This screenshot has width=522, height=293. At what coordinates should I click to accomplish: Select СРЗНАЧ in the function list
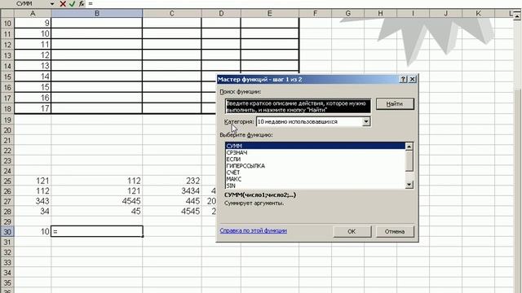click(x=315, y=152)
